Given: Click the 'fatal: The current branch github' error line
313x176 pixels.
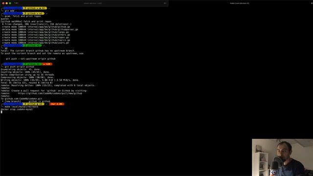Looking at the screenshot, I should (38, 51).
